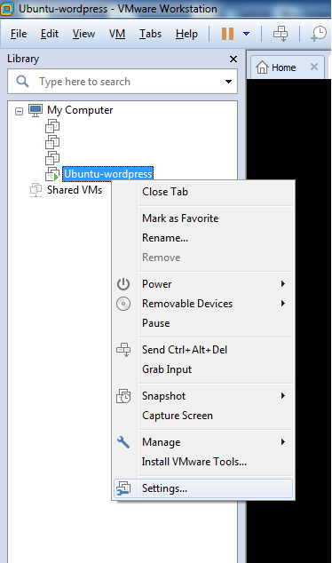
Task: Click the Home tab house icon
Action: 263,67
